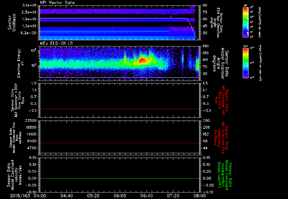Click the green line in the velocity plot
The width and height of the screenshot is (288, 199).
coord(119,178)
